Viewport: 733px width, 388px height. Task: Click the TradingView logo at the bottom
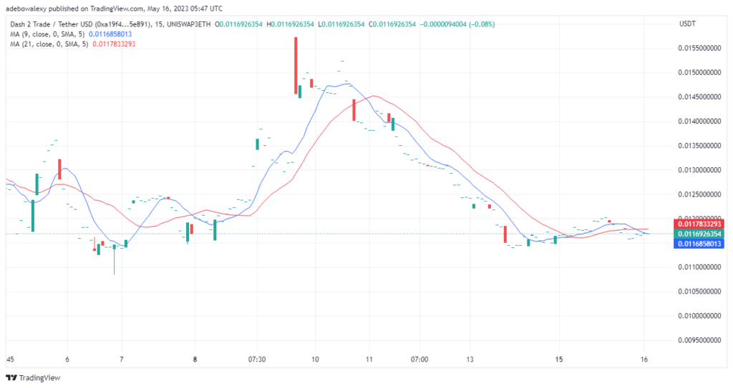(x=33, y=378)
